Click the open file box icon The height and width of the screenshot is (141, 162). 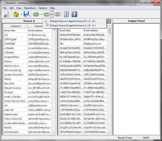point(16,14)
